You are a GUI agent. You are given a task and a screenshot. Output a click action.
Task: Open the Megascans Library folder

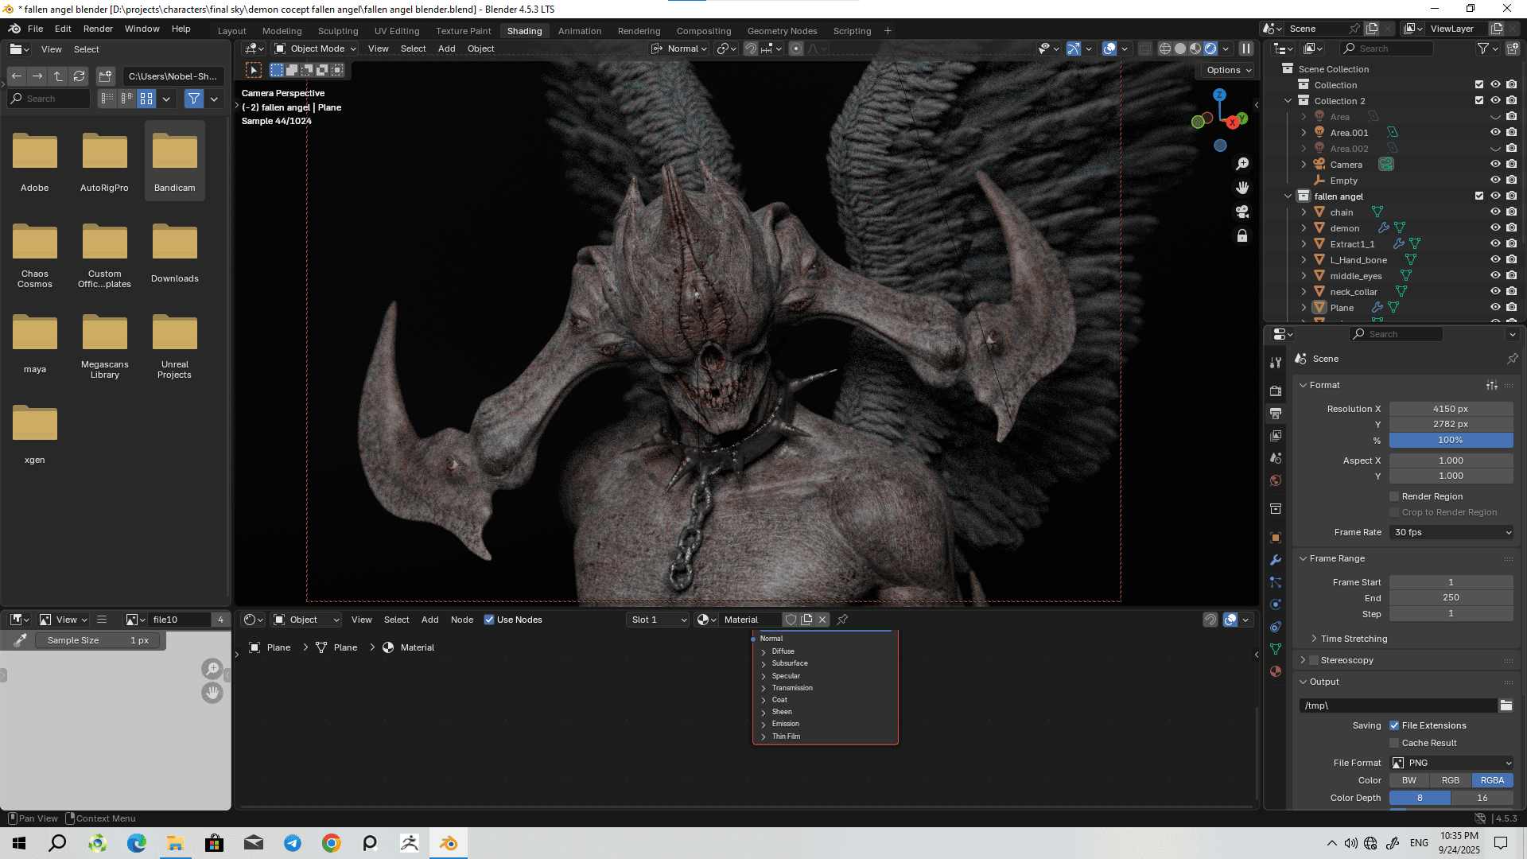105,347
